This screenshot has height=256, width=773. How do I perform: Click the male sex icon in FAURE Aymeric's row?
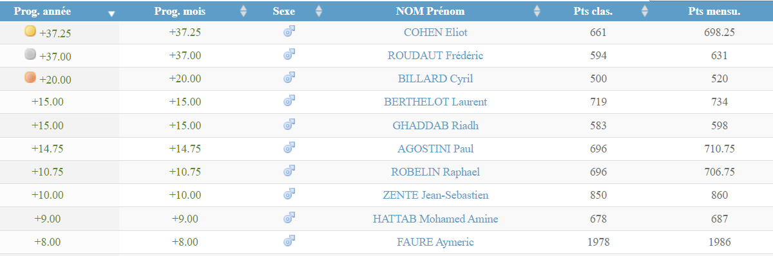click(x=289, y=241)
